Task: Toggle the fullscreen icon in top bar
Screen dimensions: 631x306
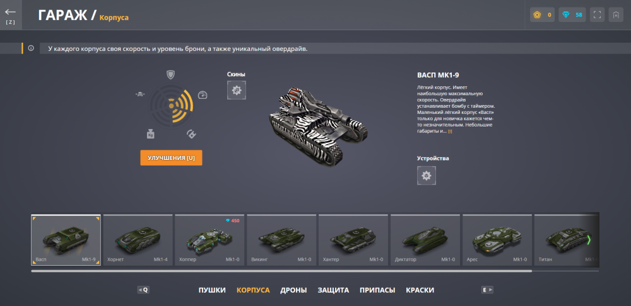Action: (597, 15)
